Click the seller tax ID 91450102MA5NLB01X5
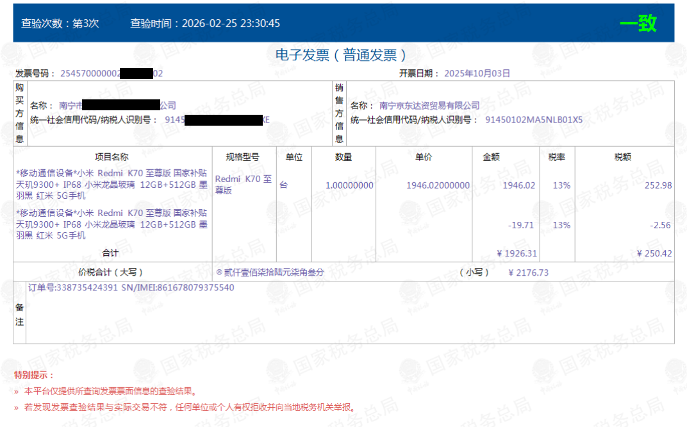Image resolution: width=687 pixels, height=427 pixels. [533, 120]
